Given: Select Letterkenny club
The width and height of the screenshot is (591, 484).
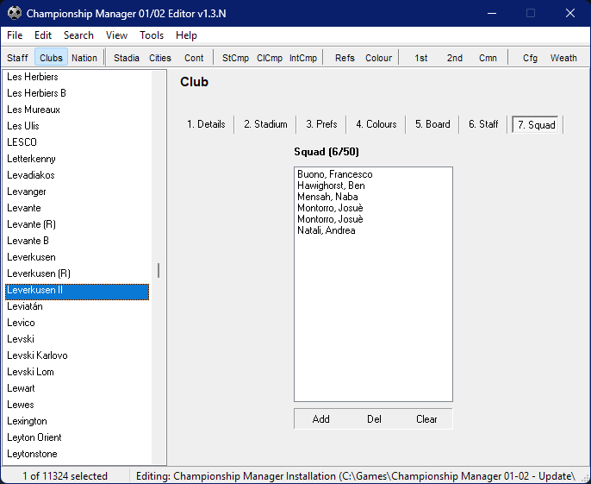Looking at the screenshot, I should (x=77, y=159).
